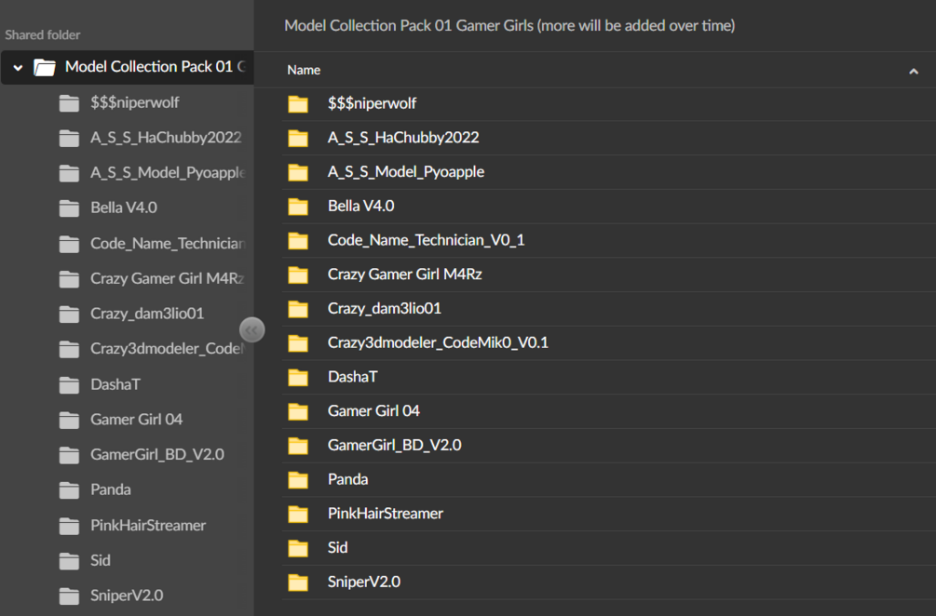Click the Sid name in the main list
The width and height of the screenshot is (936, 616).
point(337,548)
